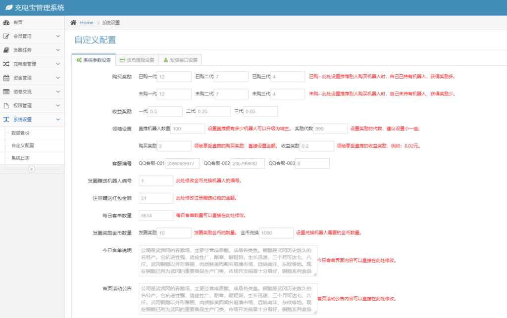Viewport: 507px width, 318px height.
Task: Focus the 收益奖励 二代 input field
Action: click(213, 111)
